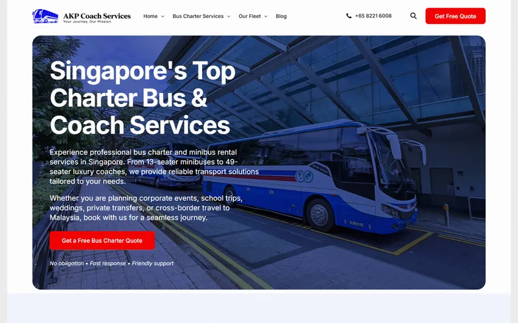Click the 'No obligation • Fast response' note
The image size is (518, 323).
[111, 264]
